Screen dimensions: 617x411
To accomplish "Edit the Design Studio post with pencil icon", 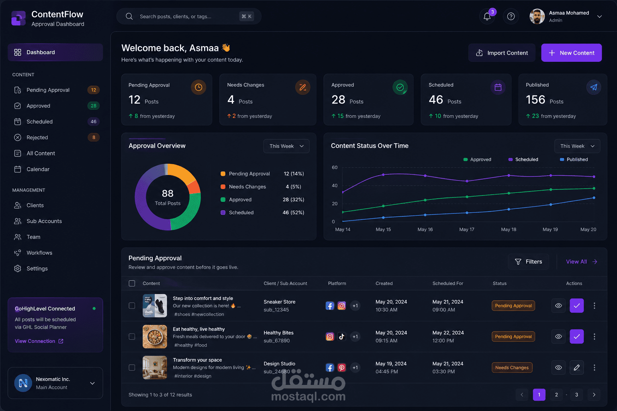I will coord(577,367).
